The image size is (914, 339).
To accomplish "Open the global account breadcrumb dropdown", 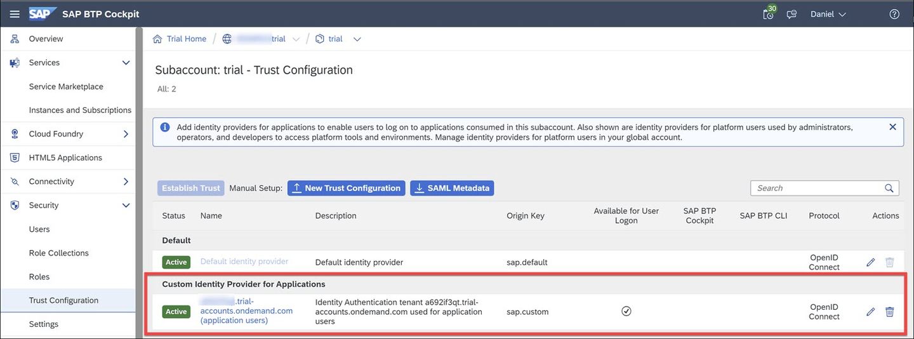I will tap(296, 39).
